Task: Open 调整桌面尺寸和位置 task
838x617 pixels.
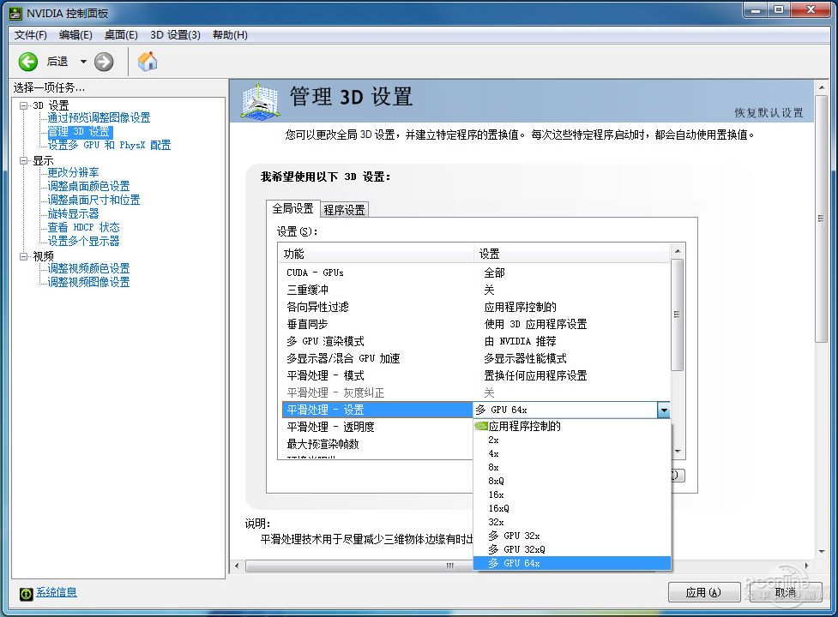Action: pos(93,200)
